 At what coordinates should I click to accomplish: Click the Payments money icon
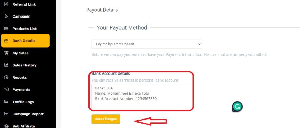click(6, 89)
